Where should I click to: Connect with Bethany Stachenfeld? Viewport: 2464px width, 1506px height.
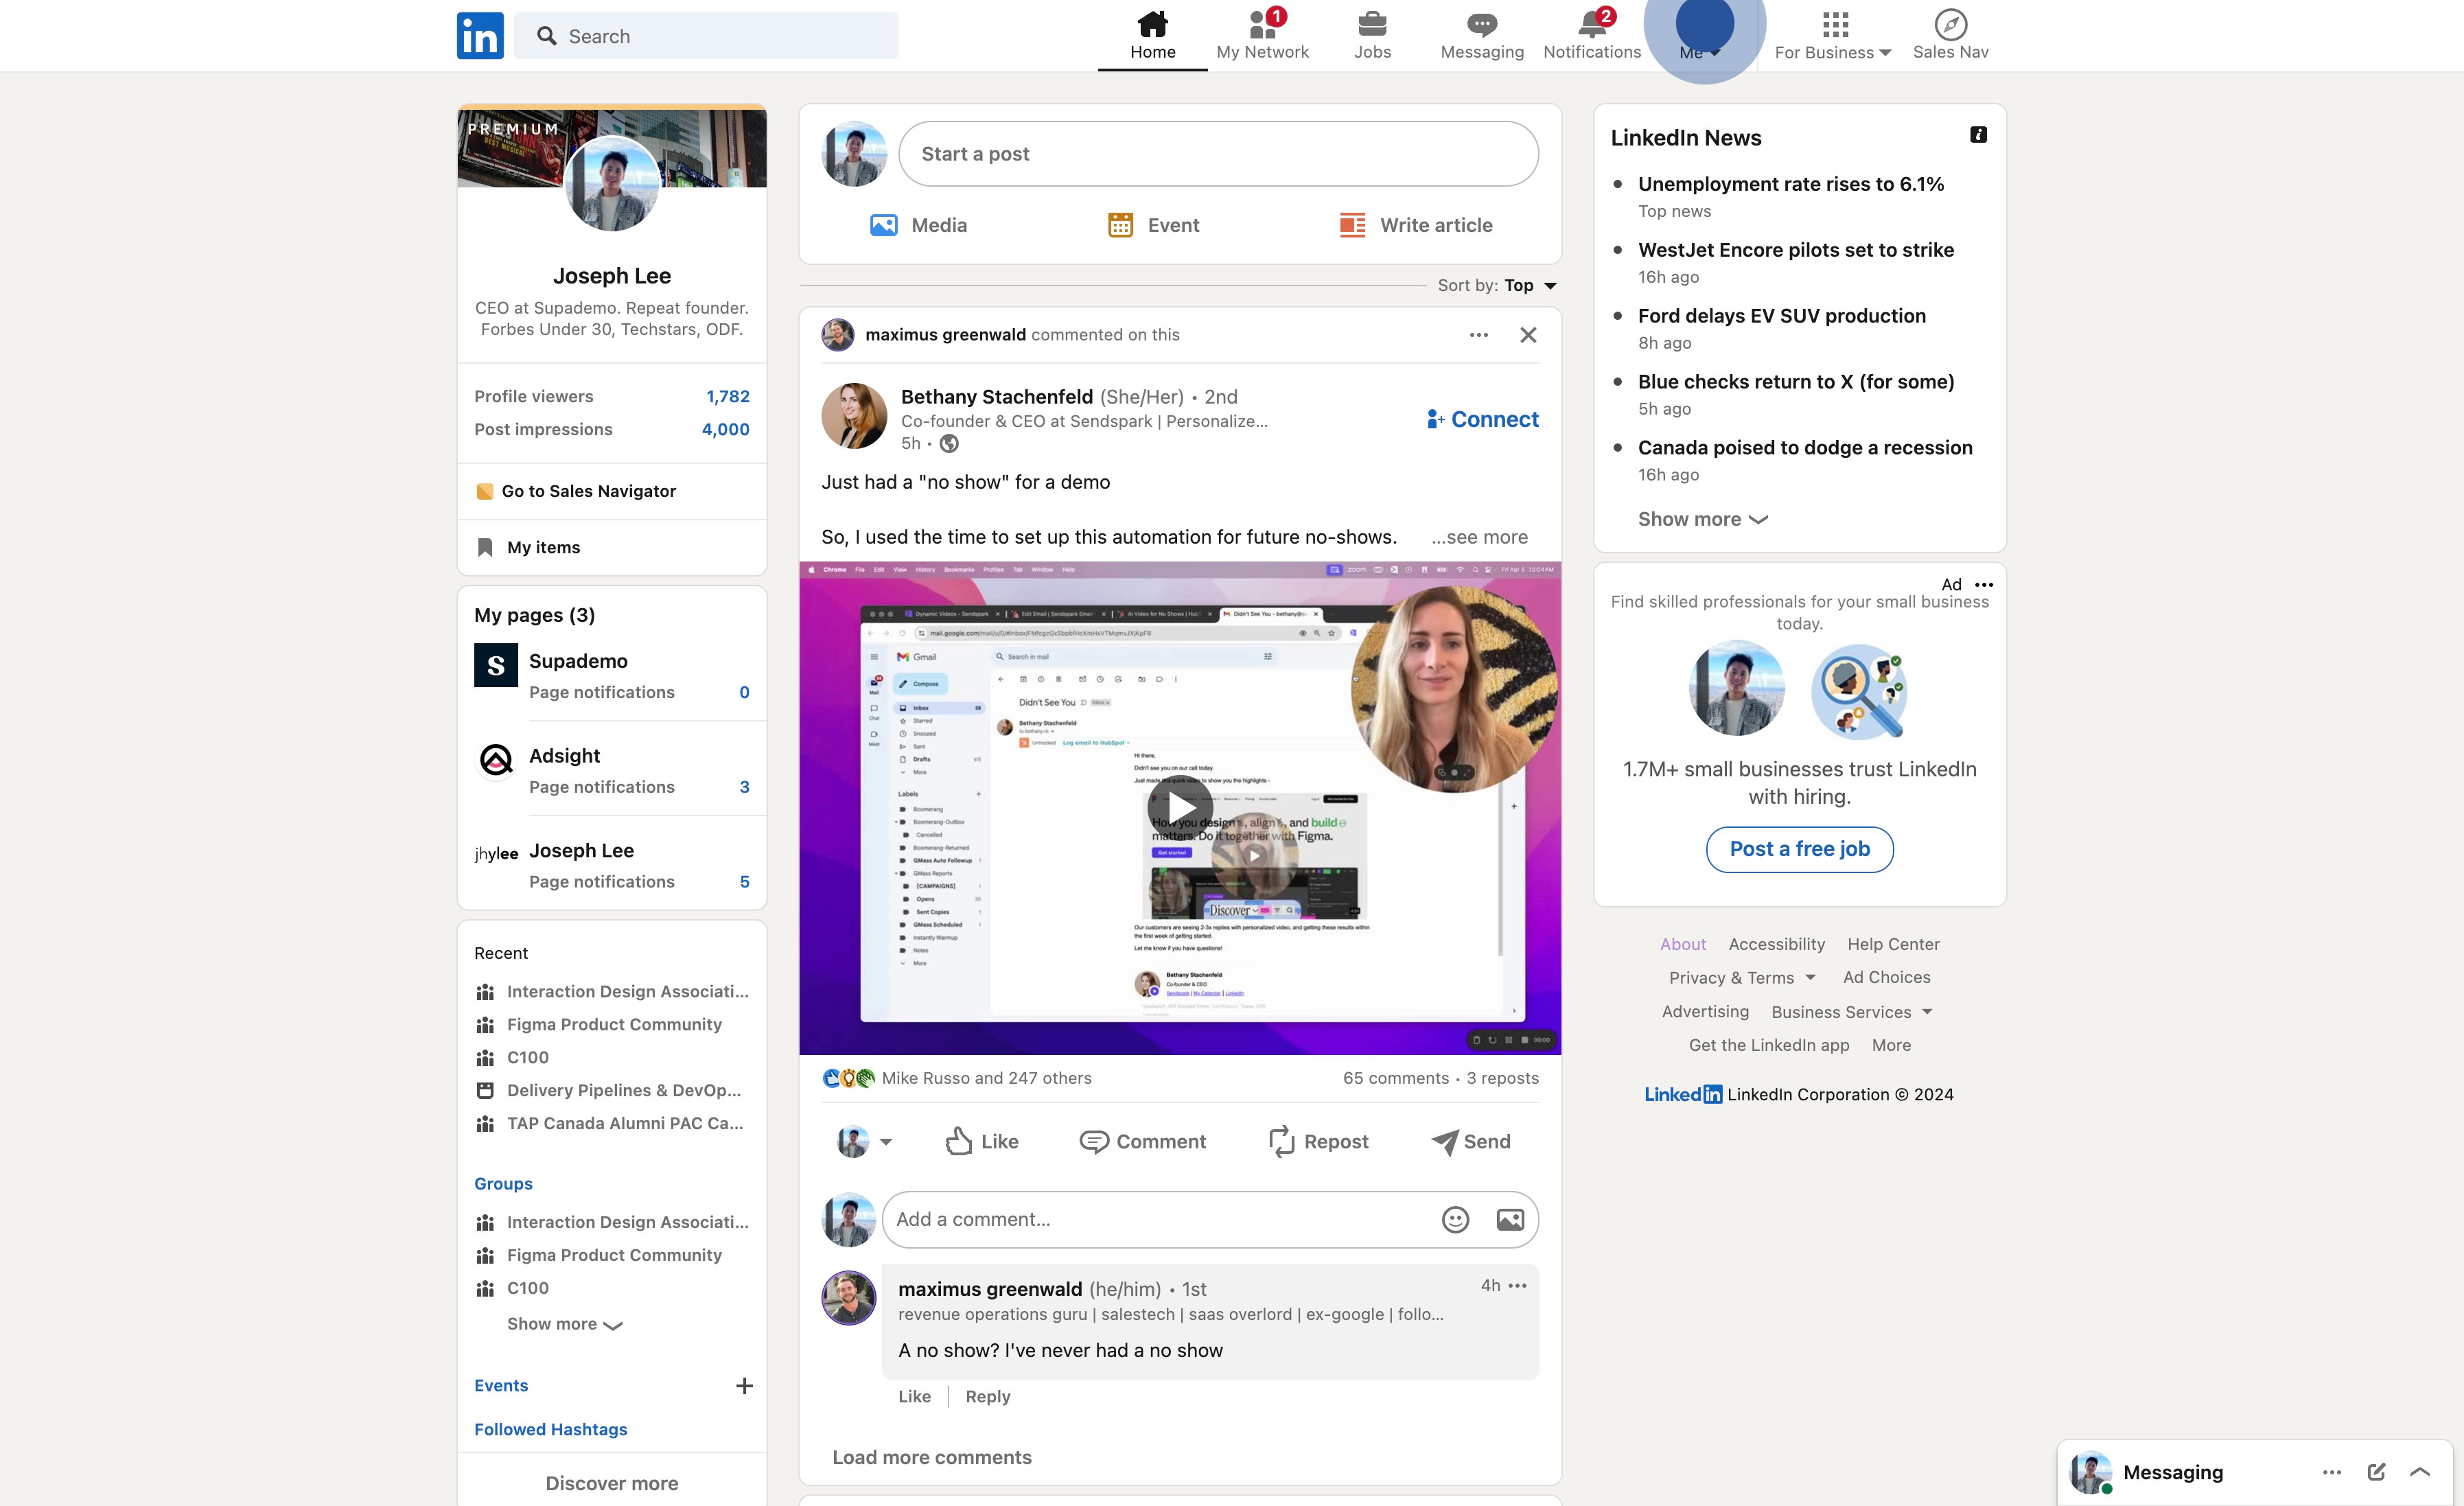[x=1482, y=419]
